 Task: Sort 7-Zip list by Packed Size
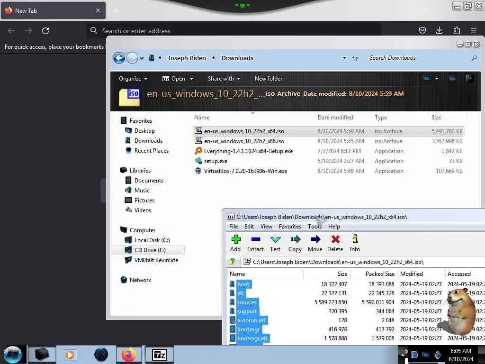[380, 273]
